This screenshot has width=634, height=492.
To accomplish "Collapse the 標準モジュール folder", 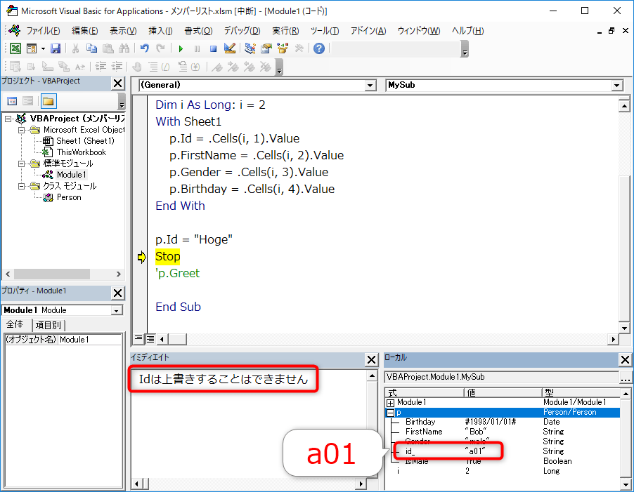I will [x=21, y=164].
